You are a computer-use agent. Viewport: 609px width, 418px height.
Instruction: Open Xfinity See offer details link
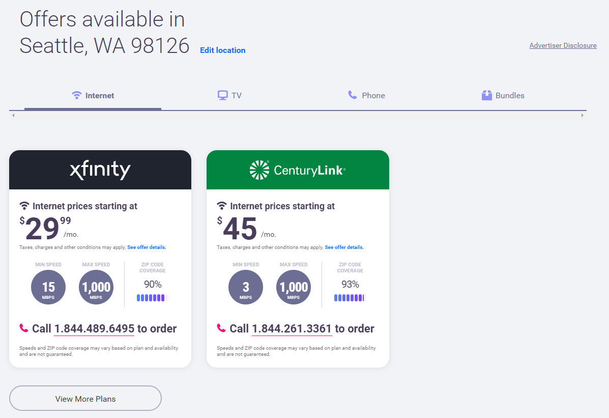click(147, 247)
